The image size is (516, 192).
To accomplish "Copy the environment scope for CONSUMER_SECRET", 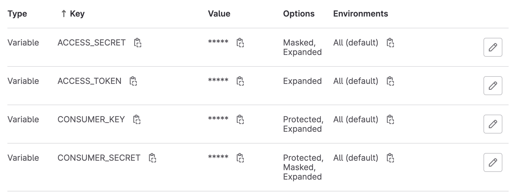I will click(x=390, y=158).
